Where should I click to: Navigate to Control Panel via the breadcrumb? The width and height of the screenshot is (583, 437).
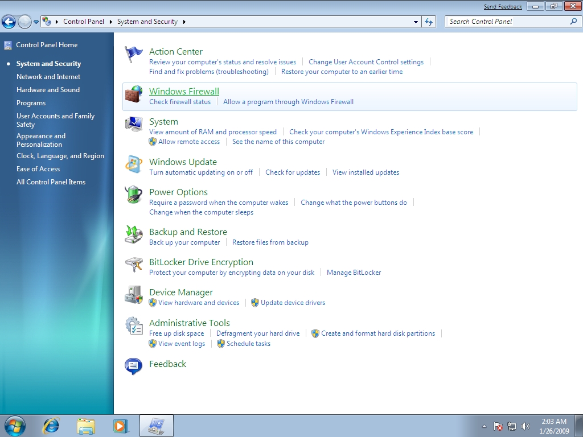[83, 21]
